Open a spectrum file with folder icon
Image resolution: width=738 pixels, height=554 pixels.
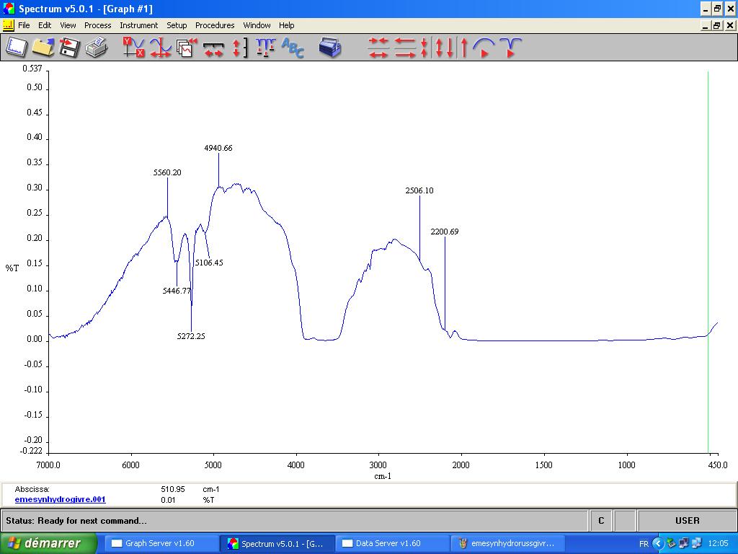coord(43,48)
